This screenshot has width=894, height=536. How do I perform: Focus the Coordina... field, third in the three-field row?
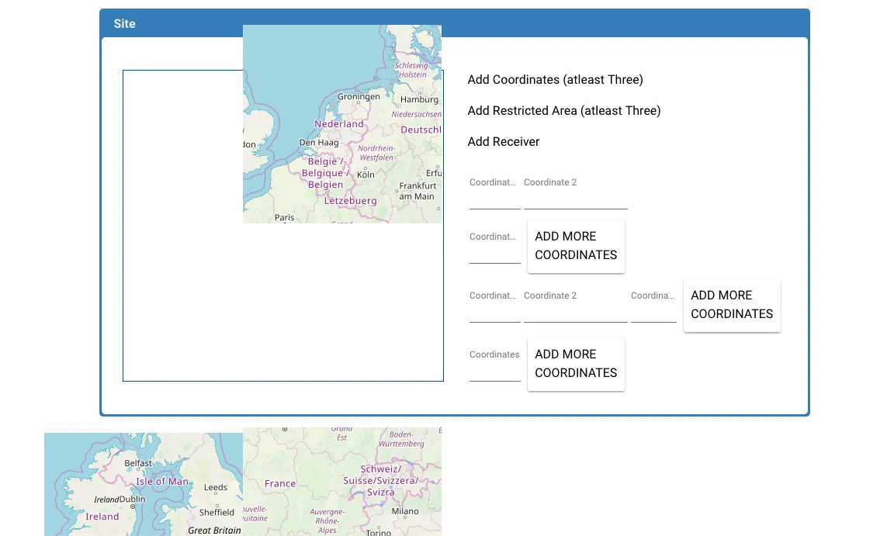click(x=653, y=307)
